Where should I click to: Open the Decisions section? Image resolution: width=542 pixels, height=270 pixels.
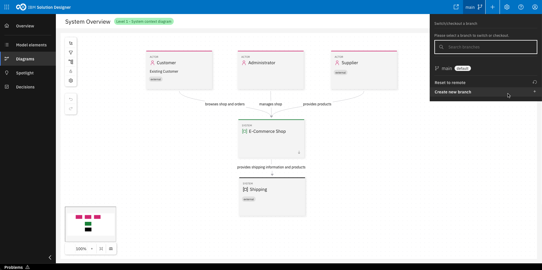pos(25,87)
